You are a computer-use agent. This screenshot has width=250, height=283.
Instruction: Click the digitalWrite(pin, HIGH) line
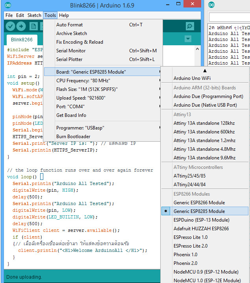coord(45,190)
